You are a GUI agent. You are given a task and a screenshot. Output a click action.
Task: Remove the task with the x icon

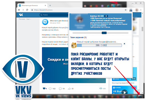click(x=124, y=44)
